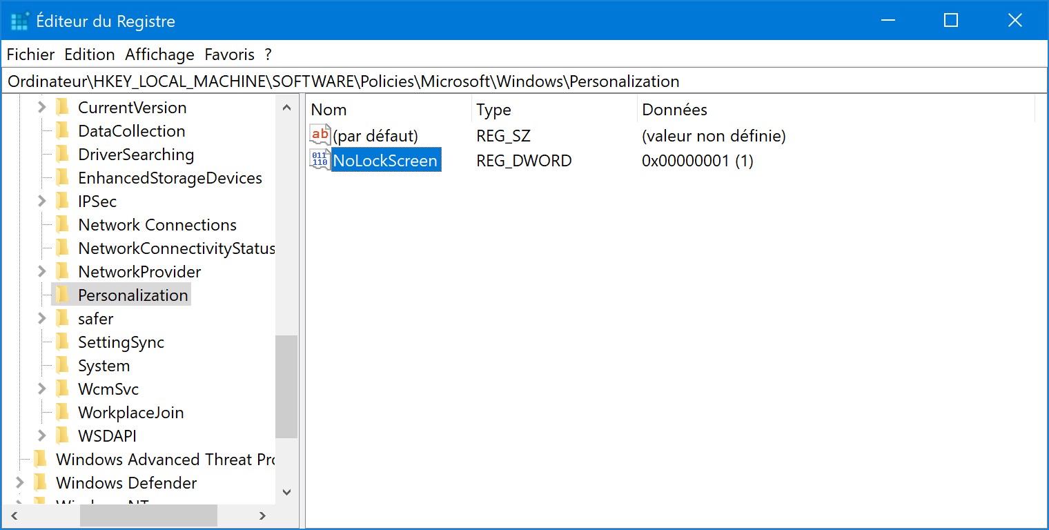The height and width of the screenshot is (530, 1049).
Task: Maximize the Registry Editor window
Action: pos(951,21)
